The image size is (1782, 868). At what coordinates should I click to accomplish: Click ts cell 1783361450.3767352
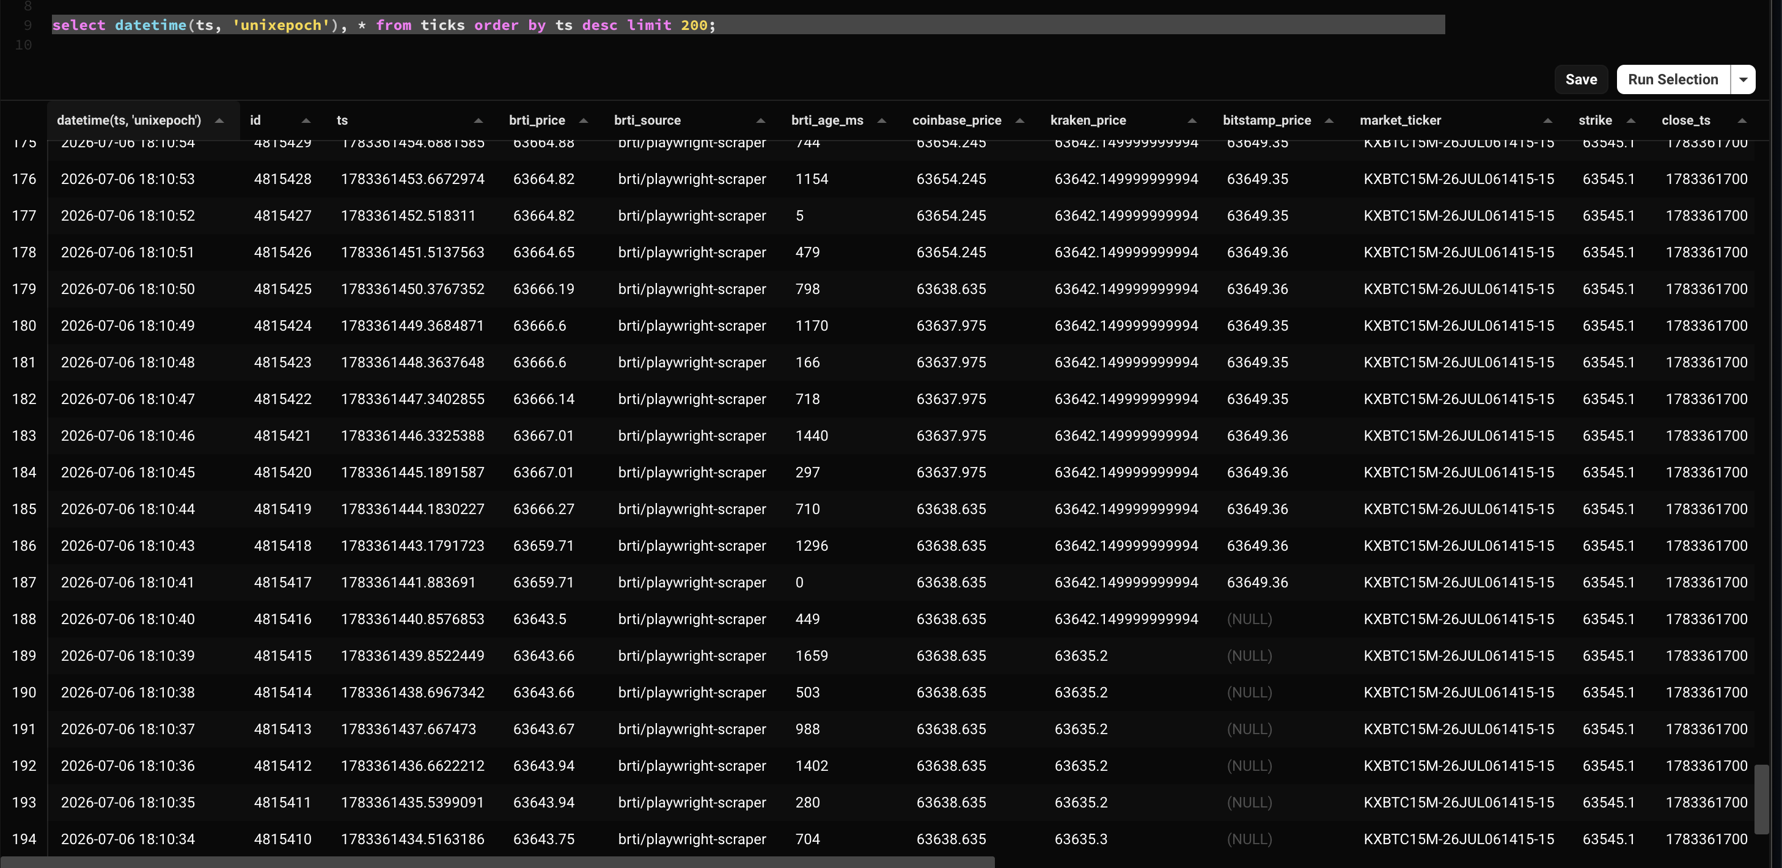tap(413, 289)
